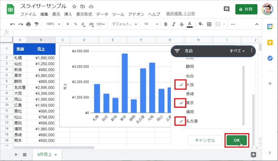The image size is (278, 161).
Task: Open the デフォルト font dropdown
Action: (x=124, y=24)
